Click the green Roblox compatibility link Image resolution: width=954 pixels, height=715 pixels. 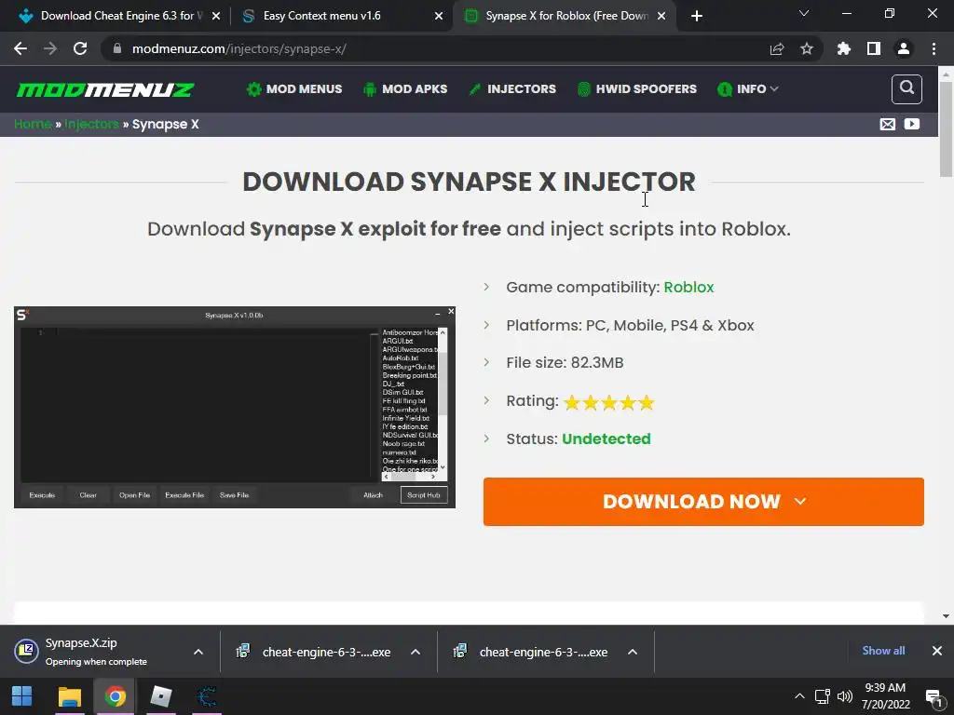point(688,287)
